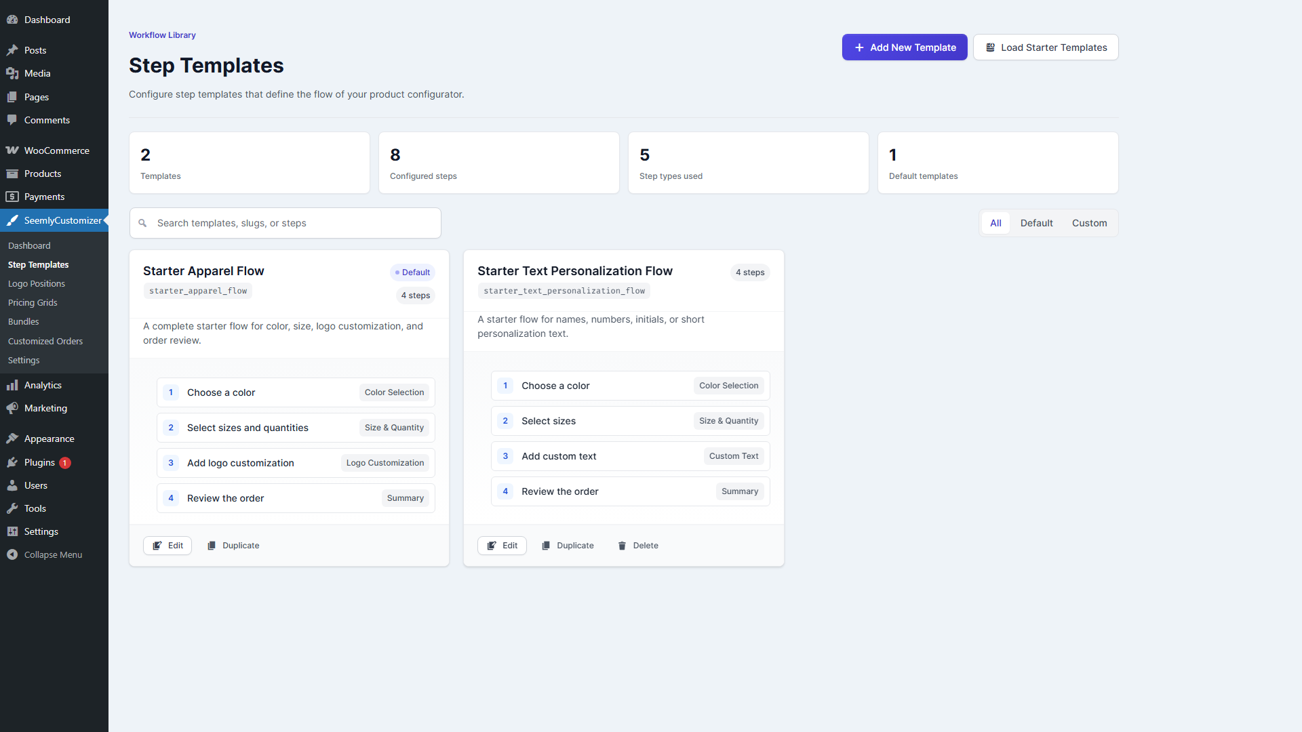Select the Default filter tab

(1036, 223)
